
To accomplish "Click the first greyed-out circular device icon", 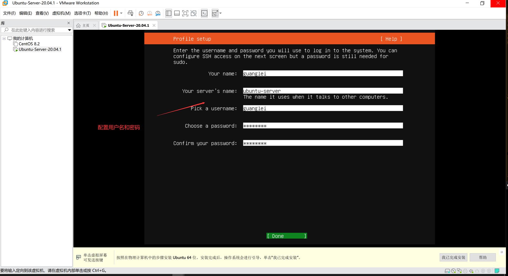I will (483, 271).
